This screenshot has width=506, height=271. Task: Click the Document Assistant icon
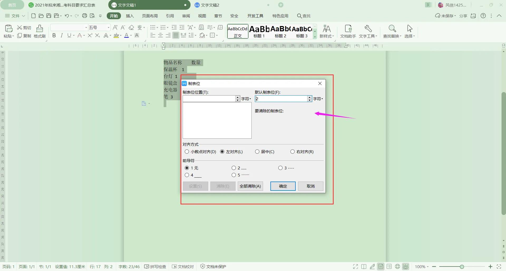[348, 31]
